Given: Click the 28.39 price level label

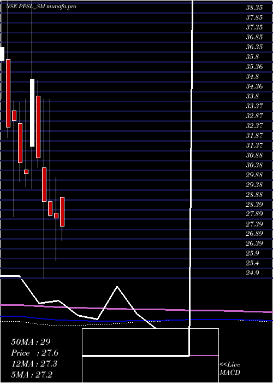Looking at the screenshot, I should pos(254,205).
